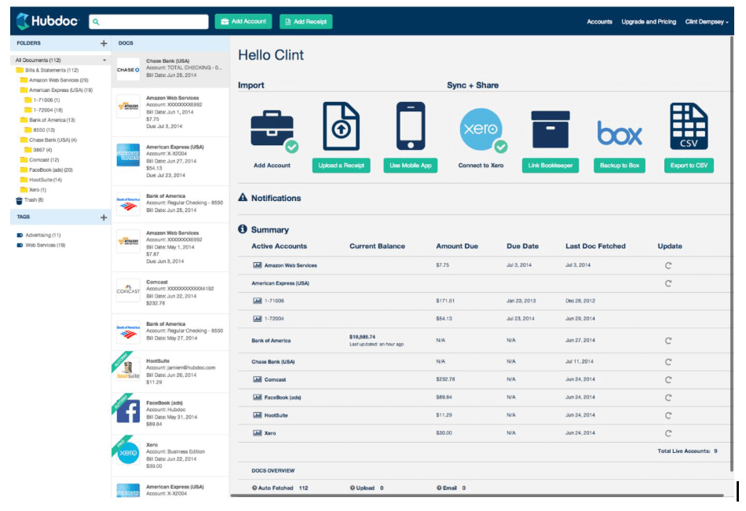Click the Upload a Receipt document icon
Screen dimensions: 746x511
341,126
